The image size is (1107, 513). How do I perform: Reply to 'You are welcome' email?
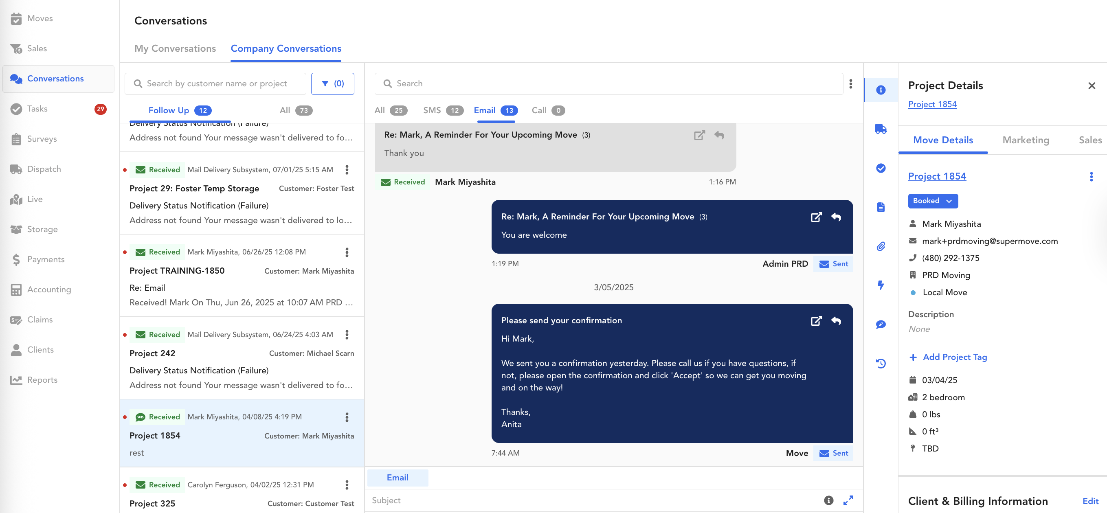(836, 217)
